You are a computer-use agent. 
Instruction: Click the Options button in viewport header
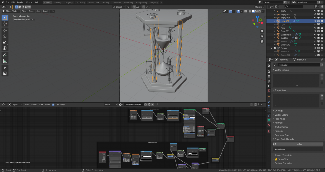point(259,7)
